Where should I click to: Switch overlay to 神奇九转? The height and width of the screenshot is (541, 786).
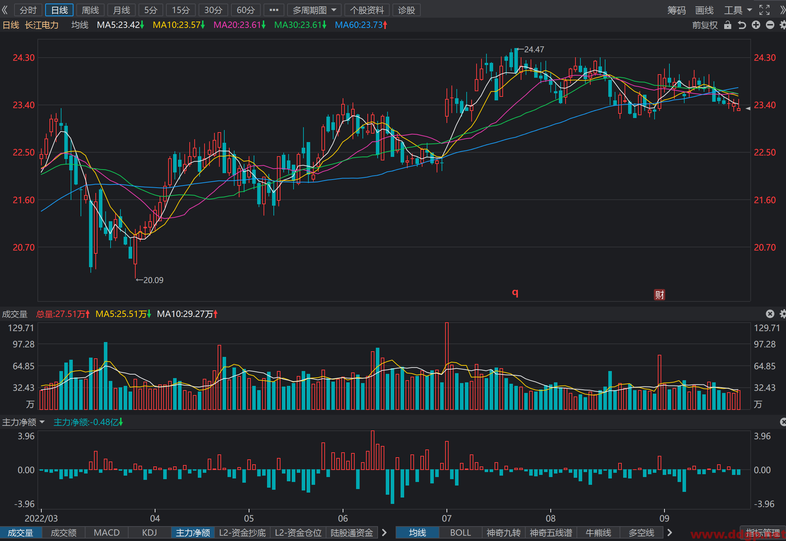[504, 533]
